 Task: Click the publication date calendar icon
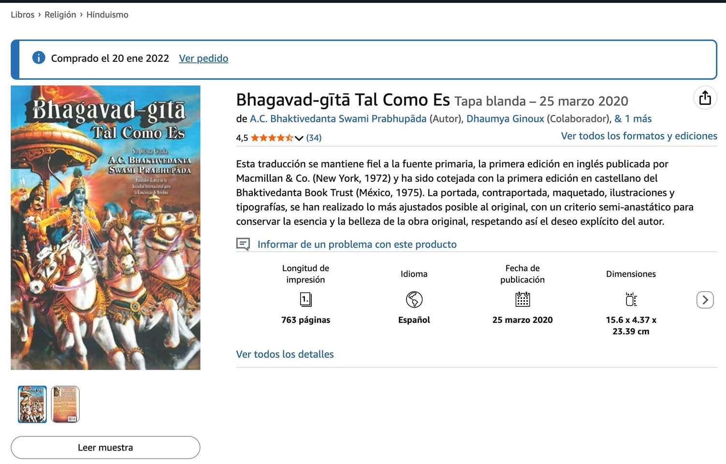[x=523, y=299]
